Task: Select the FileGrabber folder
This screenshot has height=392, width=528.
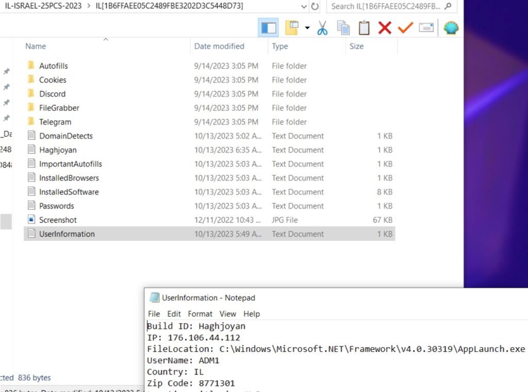Action: 59,108
